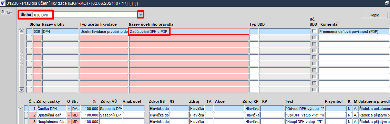Click the Typ účetní likvidace column header
390x124 pixels.
(x=98, y=24)
